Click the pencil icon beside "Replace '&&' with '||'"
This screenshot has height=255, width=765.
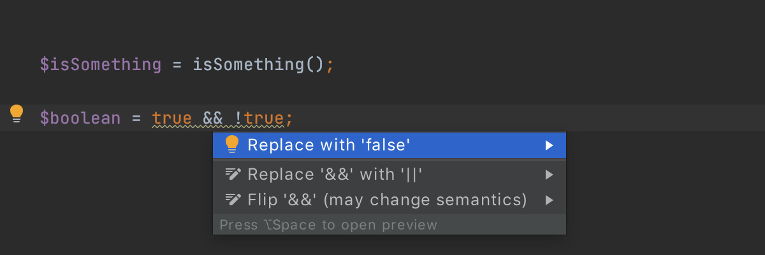(x=233, y=174)
